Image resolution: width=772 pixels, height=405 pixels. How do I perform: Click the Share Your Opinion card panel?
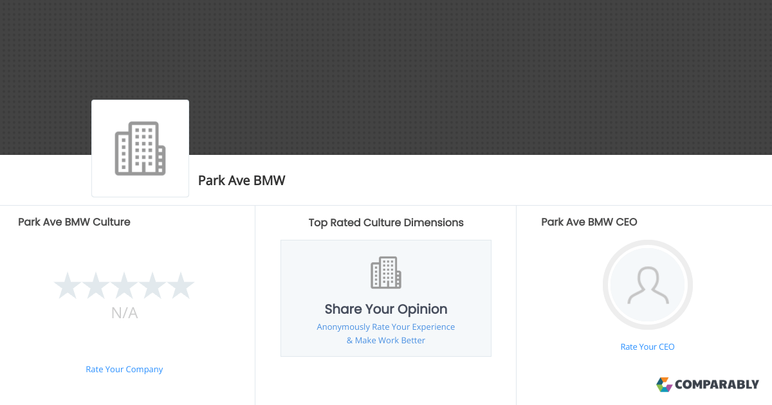tap(385, 298)
